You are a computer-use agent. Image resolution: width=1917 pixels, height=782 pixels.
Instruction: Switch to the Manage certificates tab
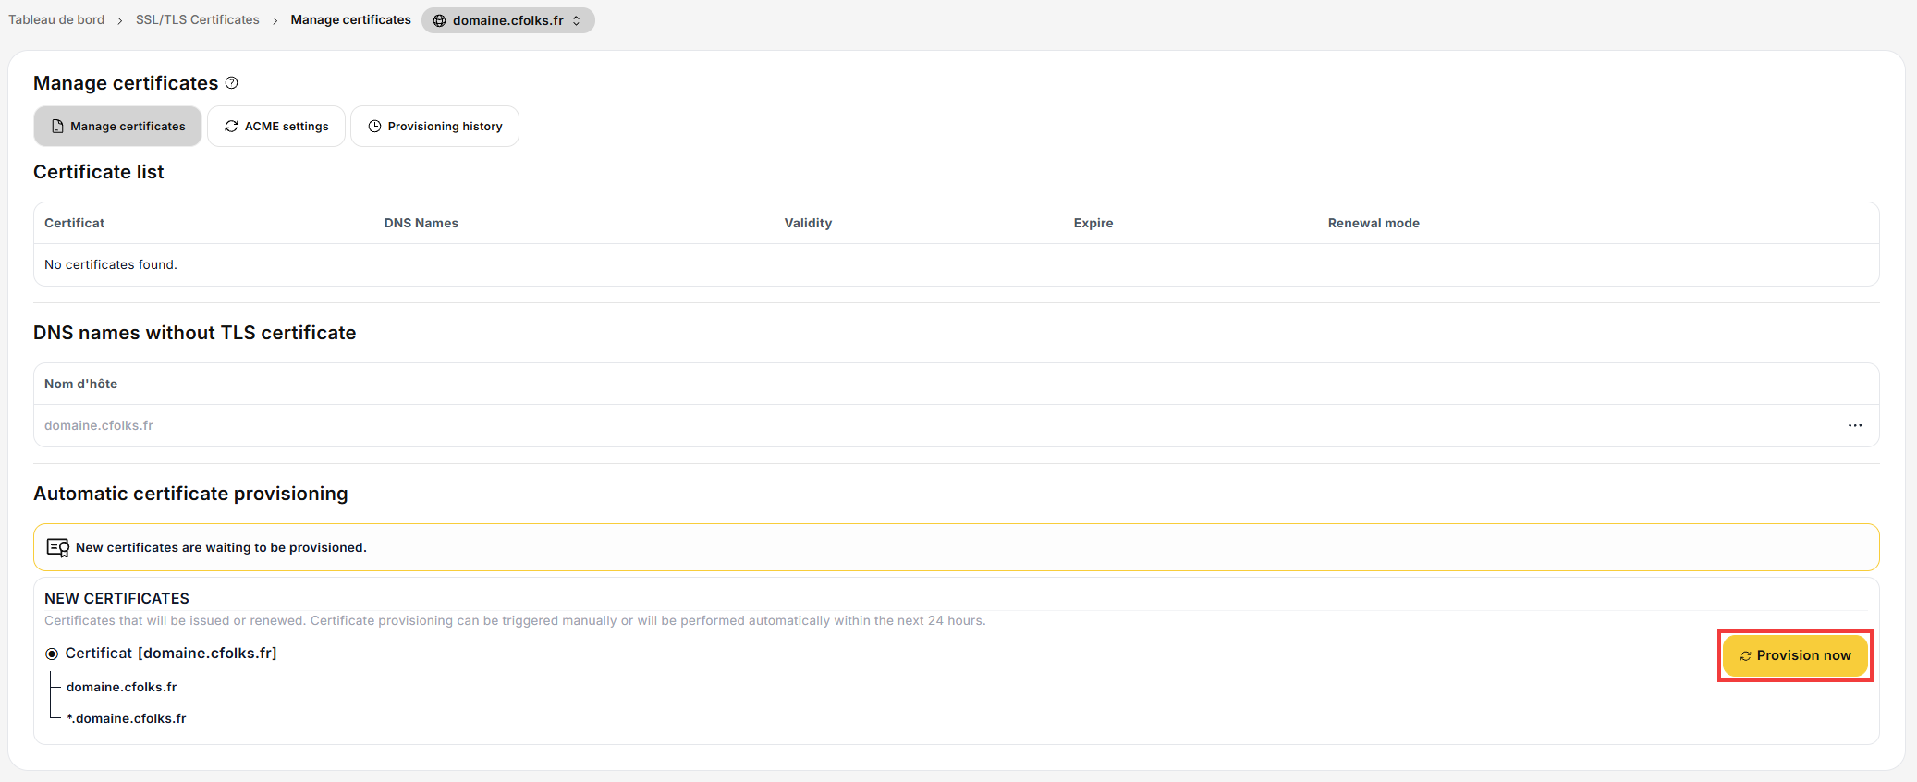[x=118, y=127]
